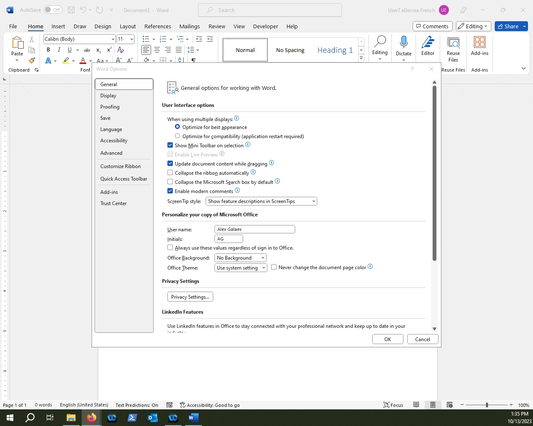Click the Show/Hide paragraph marks icon

coord(193,61)
